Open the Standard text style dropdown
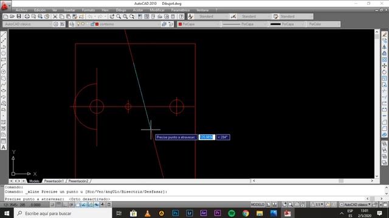Screen dimensions: 389x218 (x=212, y=16)
